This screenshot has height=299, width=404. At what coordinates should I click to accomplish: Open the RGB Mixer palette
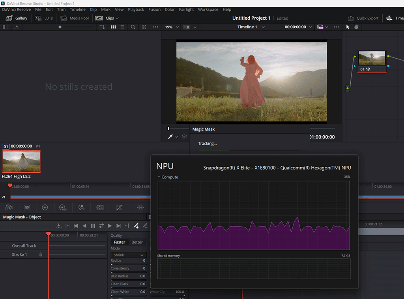81,207
